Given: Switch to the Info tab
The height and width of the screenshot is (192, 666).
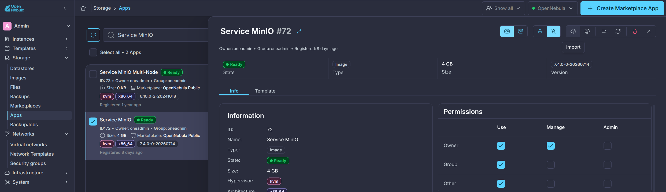Looking at the screenshot, I should [234, 91].
